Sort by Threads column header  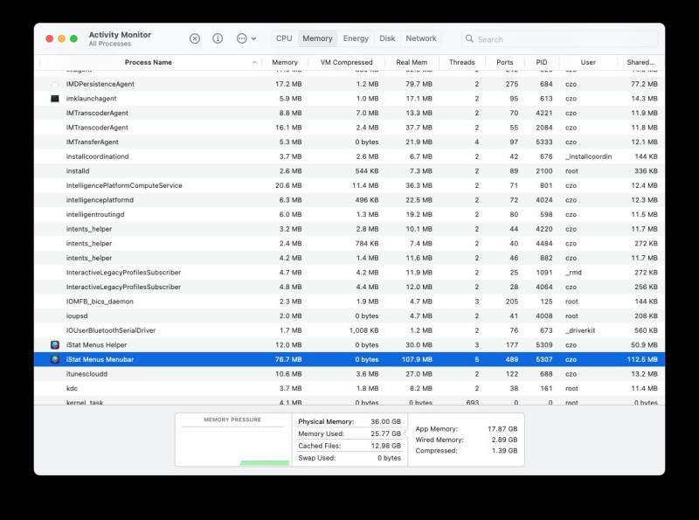tap(462, 62)
